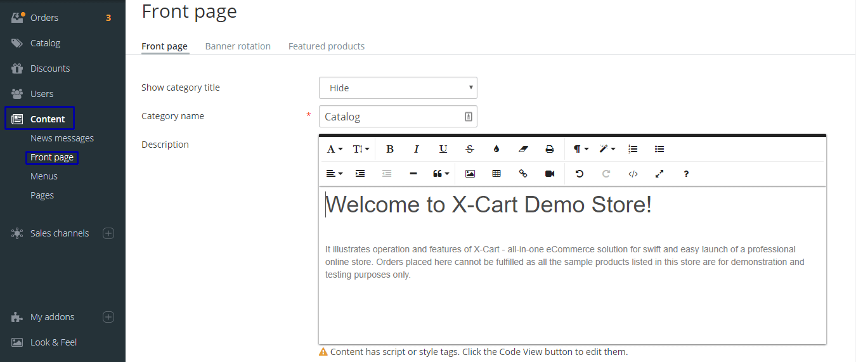Open Look & Feel in the sidebar
The image size is (856, 362).
(53, 342)
